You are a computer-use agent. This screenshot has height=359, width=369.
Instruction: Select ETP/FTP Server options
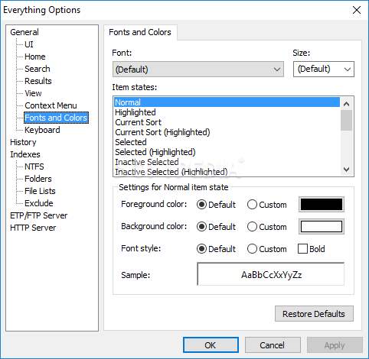(x=39, y=215)
